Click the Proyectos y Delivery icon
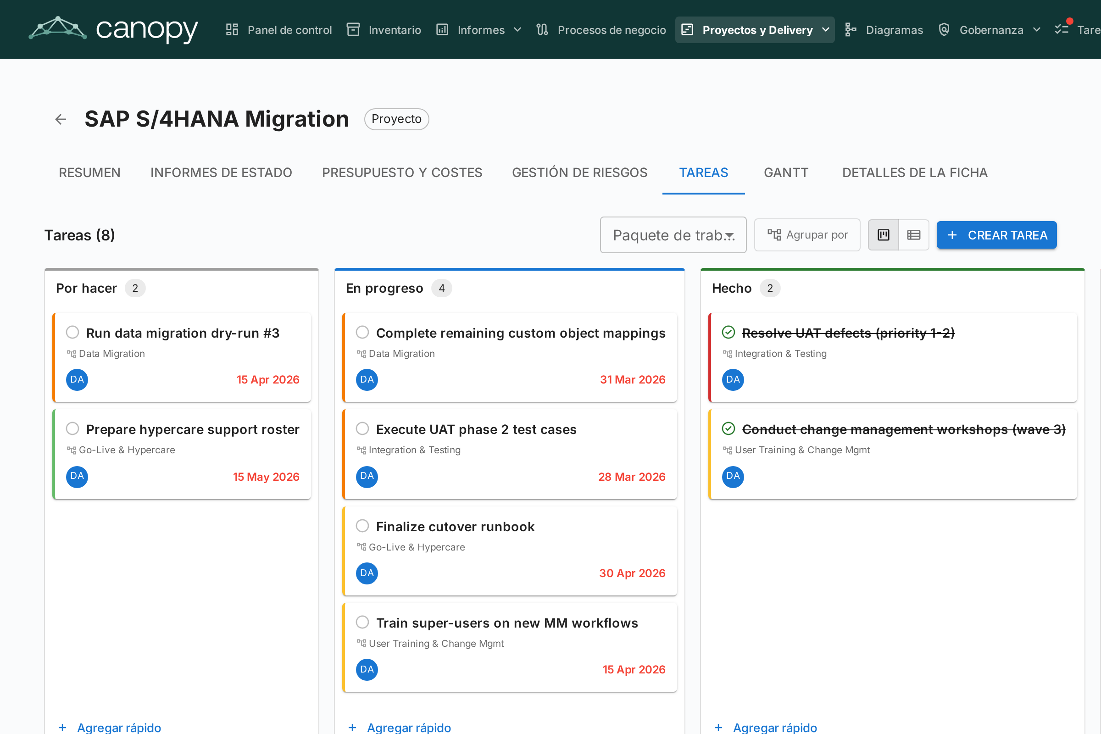Viewport: 1101px width, 734px height. 687,29
